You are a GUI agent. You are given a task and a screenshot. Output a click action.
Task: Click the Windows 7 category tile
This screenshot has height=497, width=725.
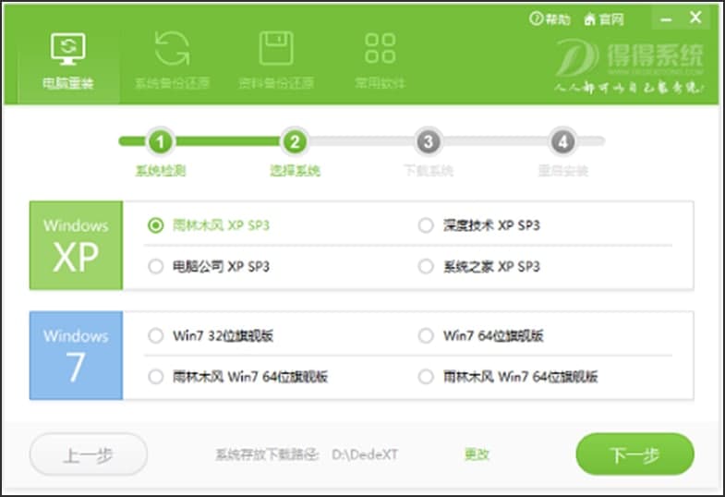click(x=77, y=356)
